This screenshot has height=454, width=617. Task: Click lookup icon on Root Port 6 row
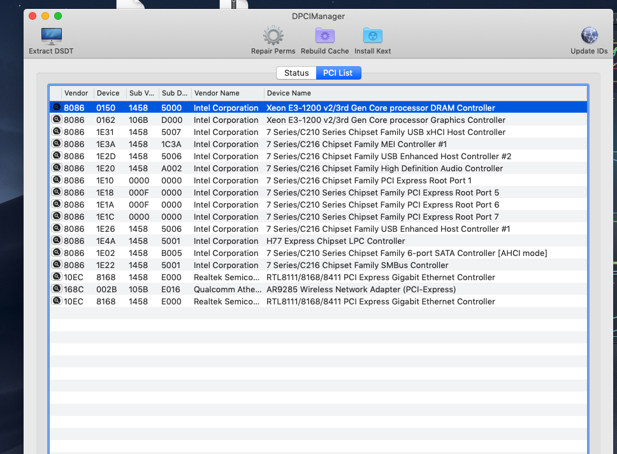(57, 204)
